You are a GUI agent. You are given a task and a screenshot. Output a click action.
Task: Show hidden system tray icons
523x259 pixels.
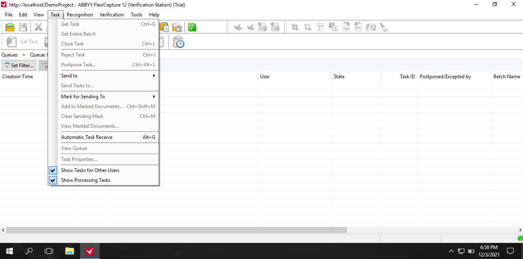click(451, 251)
